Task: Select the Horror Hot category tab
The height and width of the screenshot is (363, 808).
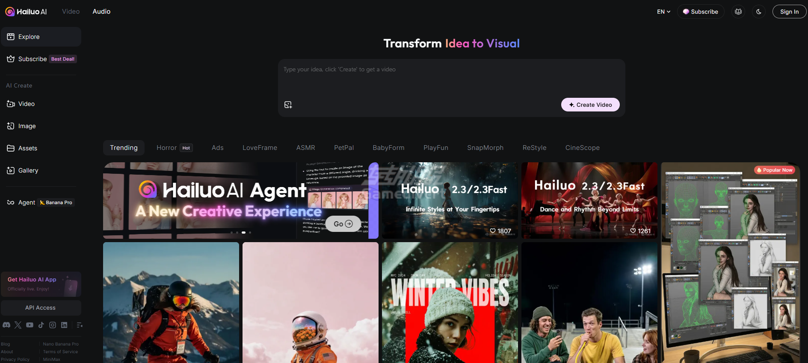Action: point(175,148)
